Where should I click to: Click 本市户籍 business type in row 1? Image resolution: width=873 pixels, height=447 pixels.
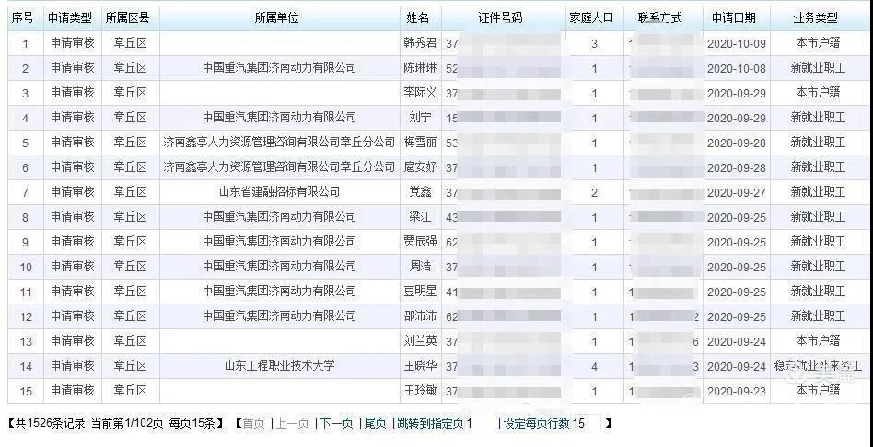818,43
